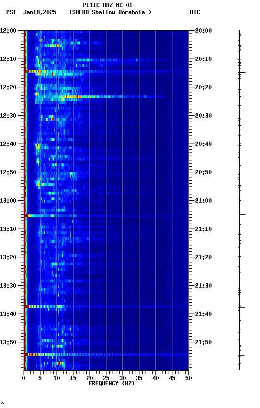Image resolution: width=260 pixels, height=408 pixels.
Task: Click the 21:00 UTC time label
Action: coord(203,201)
